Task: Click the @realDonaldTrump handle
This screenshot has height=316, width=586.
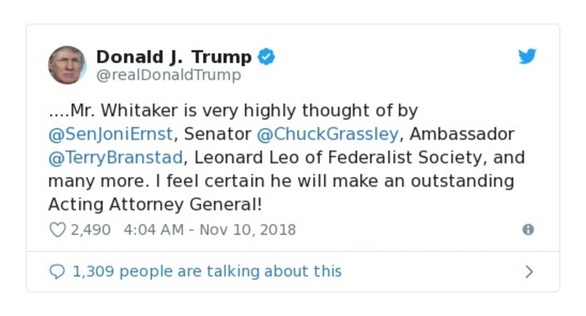Action: [x=168, y=75]
